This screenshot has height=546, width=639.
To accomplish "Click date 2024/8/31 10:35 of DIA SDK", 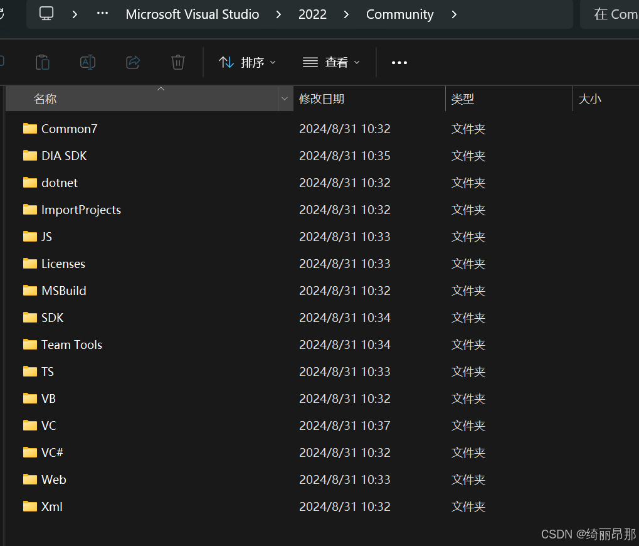I will [x=345, y=156].
